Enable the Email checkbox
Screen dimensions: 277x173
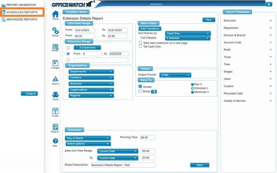pos(140,91)
